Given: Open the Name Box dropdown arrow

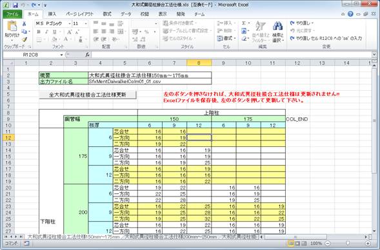Looking at the screenshot, I should coord(61,55).
